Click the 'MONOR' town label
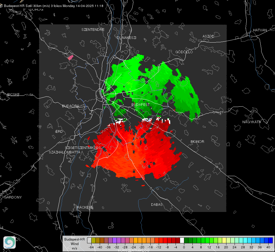 coord(197,141)
